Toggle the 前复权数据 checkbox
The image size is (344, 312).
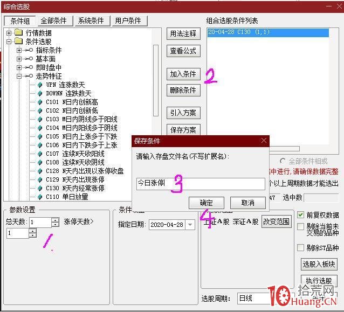click(300, 214)
